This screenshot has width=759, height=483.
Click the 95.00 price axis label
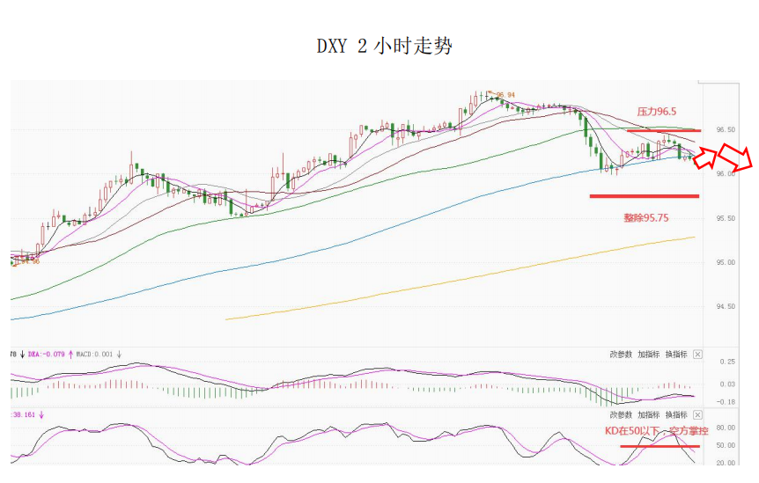tap(726, 262)
